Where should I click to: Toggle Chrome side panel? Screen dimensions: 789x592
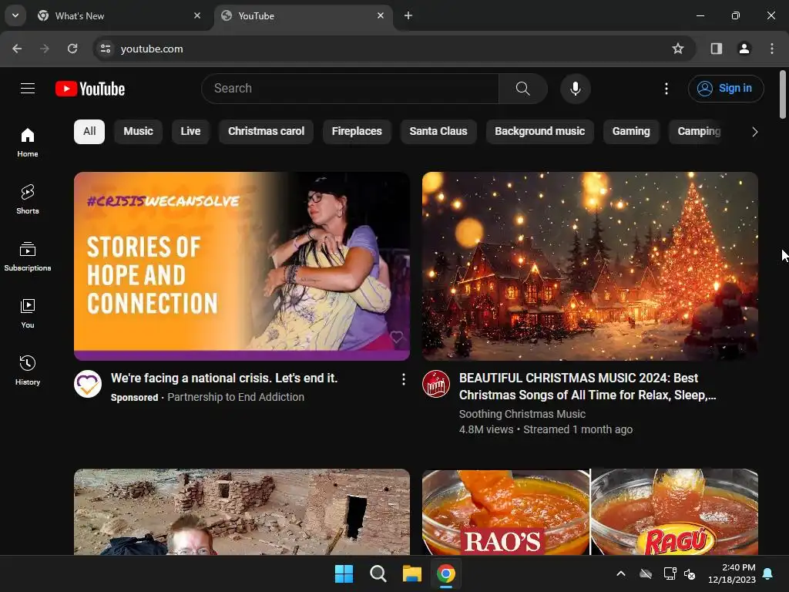point(716,49)
